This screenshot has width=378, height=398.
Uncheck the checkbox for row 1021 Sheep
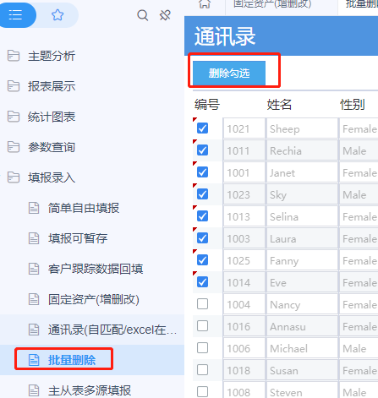202,128
